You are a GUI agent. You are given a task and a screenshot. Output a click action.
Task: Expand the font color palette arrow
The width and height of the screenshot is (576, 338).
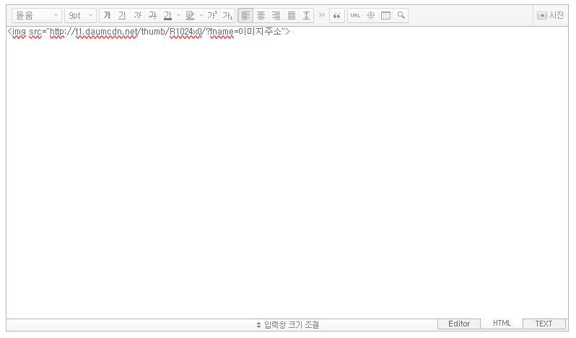click(178, 15)
